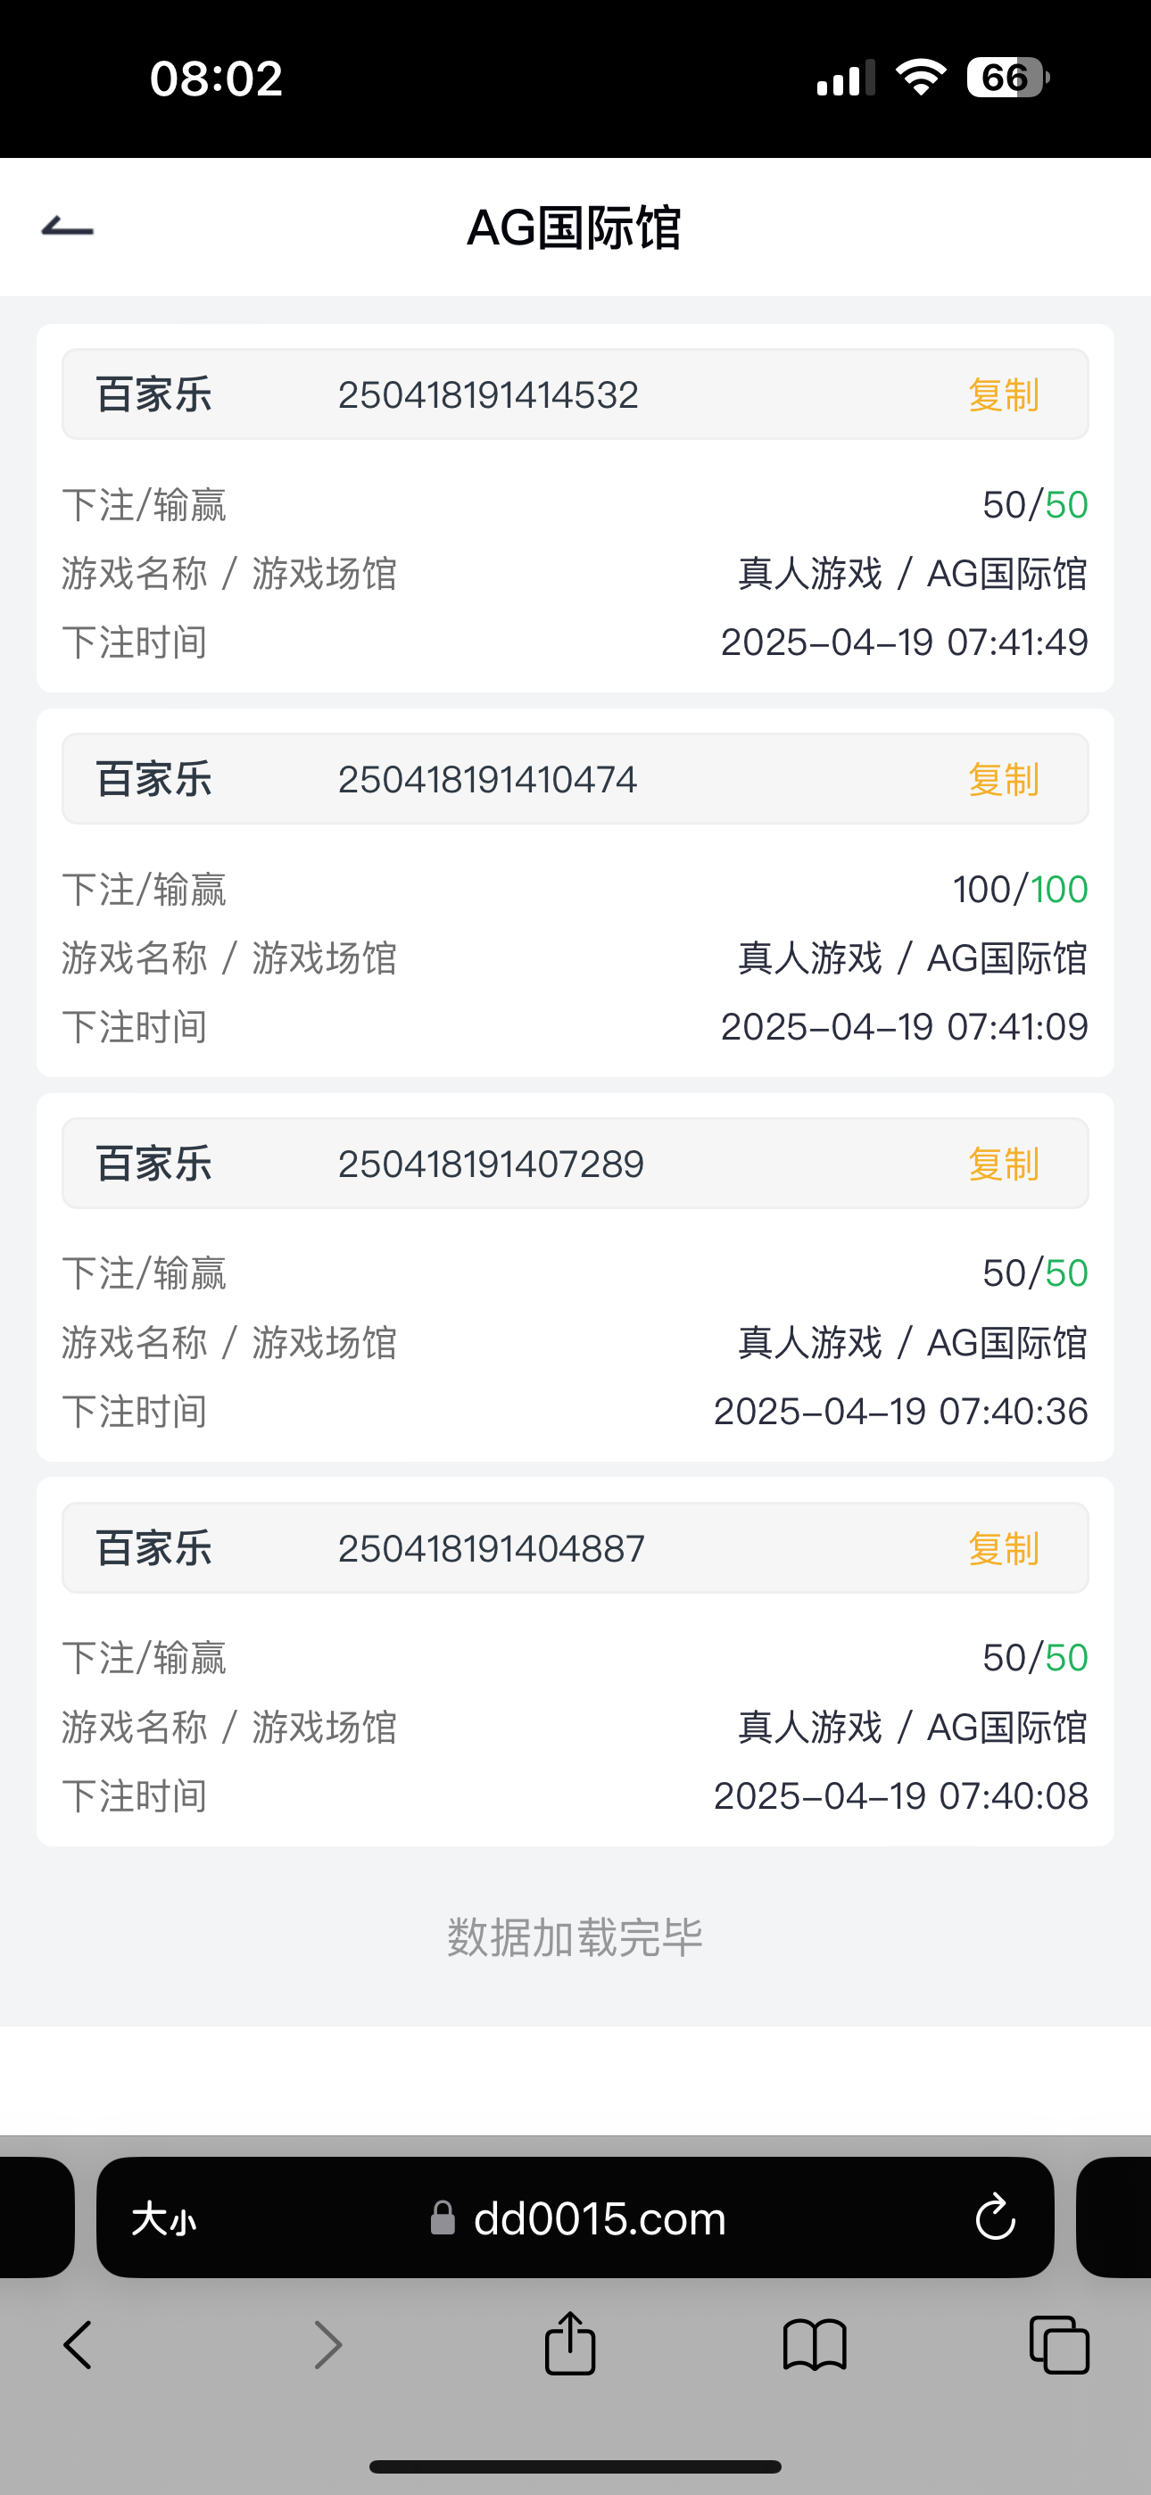Image resolution: width=1151 pixels, height=2495 pixels.
Task: Copy order number 250418191414532
Action: 1003,395
